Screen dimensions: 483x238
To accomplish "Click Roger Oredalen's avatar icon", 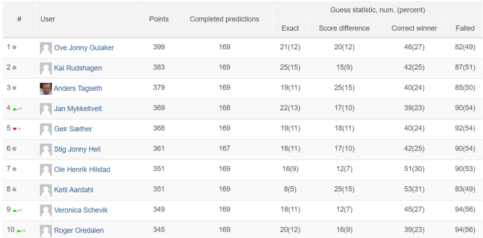I will (46, 230).
